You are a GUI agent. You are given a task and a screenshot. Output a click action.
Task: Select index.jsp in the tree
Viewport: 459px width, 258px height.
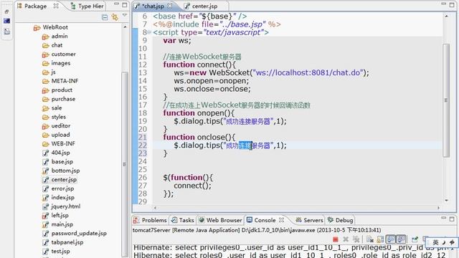coord(58,198)
